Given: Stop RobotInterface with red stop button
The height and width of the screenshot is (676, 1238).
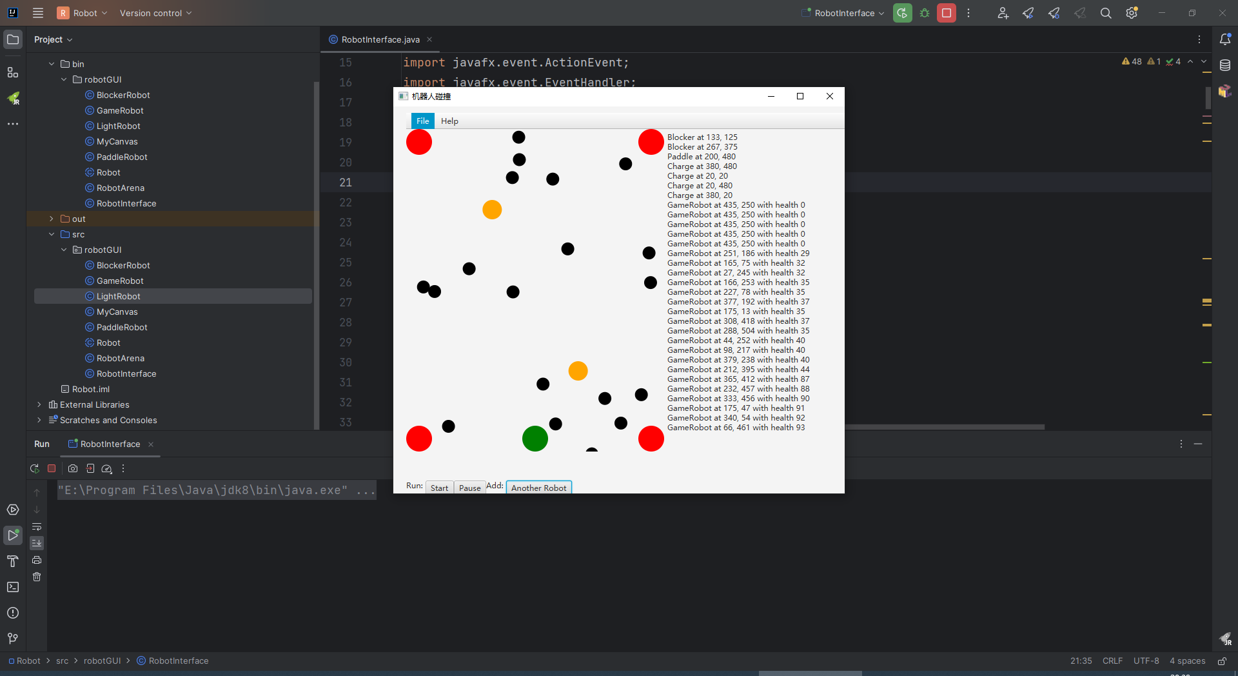Looking at the screenshot, I should (x=947, y=13).
